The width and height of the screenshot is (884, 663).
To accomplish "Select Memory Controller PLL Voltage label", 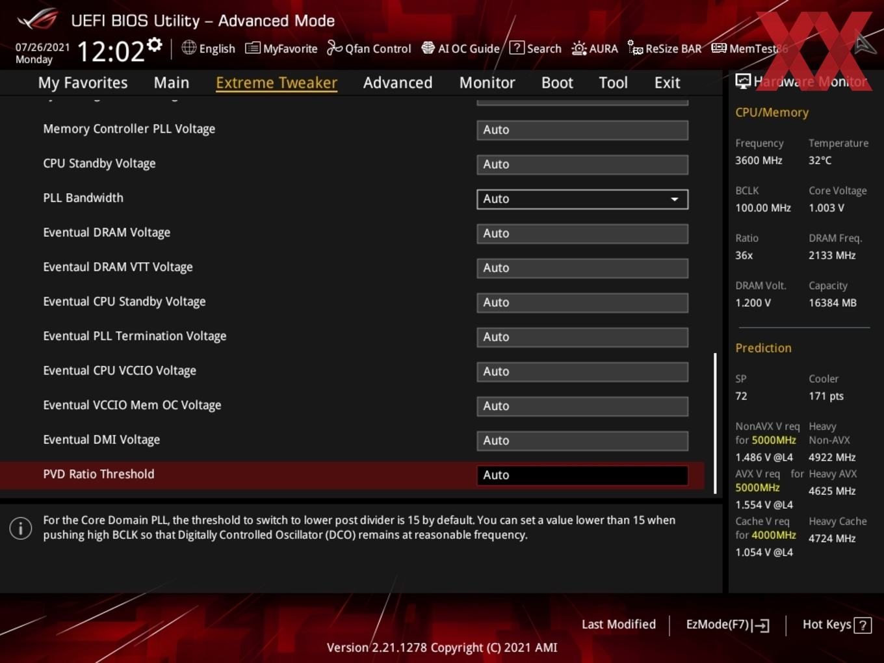I will [x=129, y=129].
